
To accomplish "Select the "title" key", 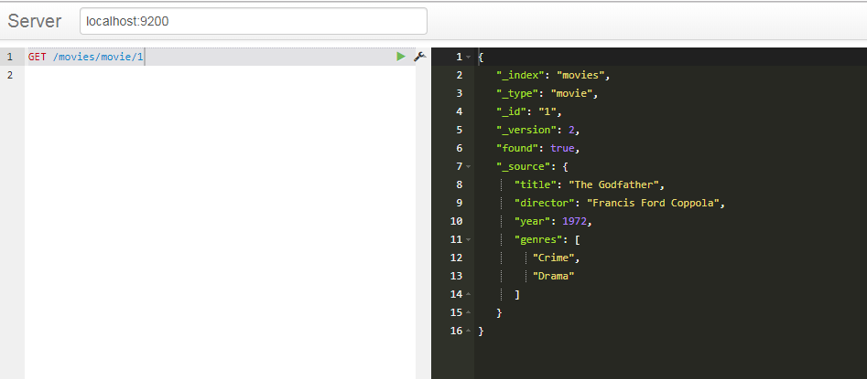I will 536,184.
